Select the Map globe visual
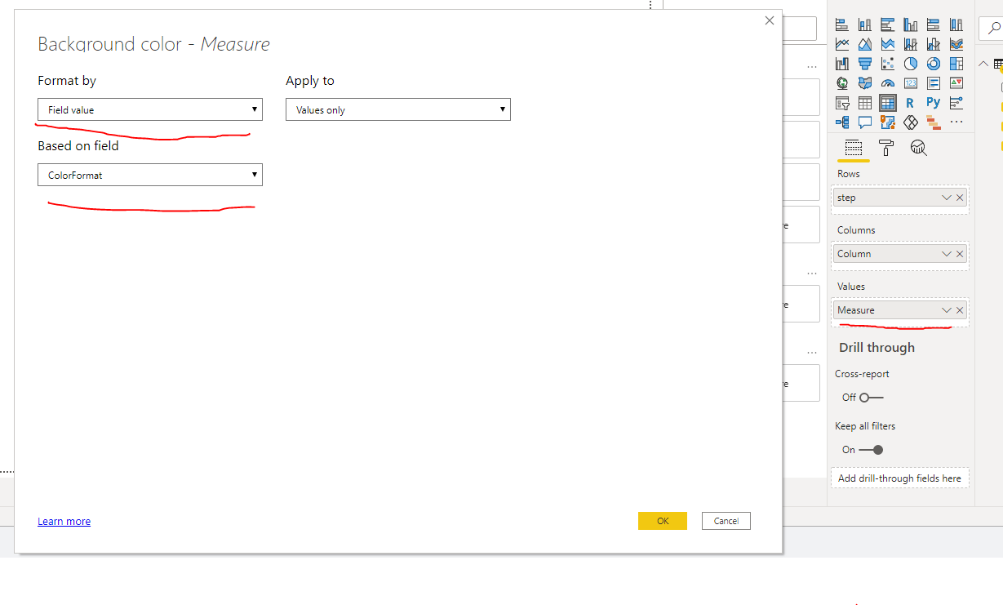 click(x=842, y=83)
